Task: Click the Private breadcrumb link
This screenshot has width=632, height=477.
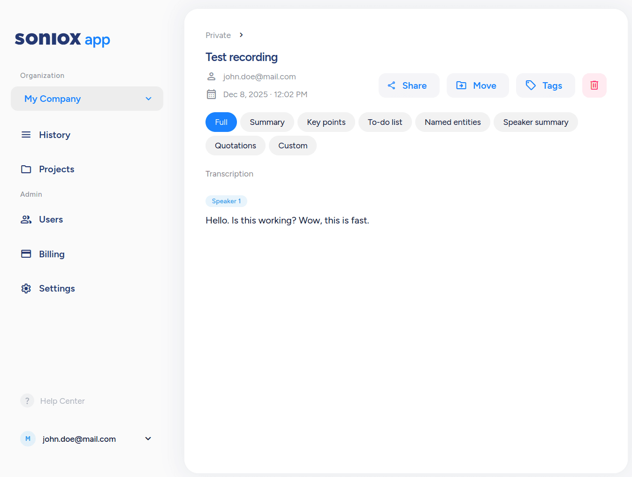Action: coord(218,35)
